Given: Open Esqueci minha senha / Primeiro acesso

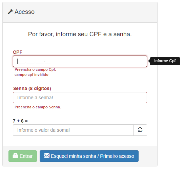Looking at the screenshot, I should pyautogui.click(x=89, y=156).
